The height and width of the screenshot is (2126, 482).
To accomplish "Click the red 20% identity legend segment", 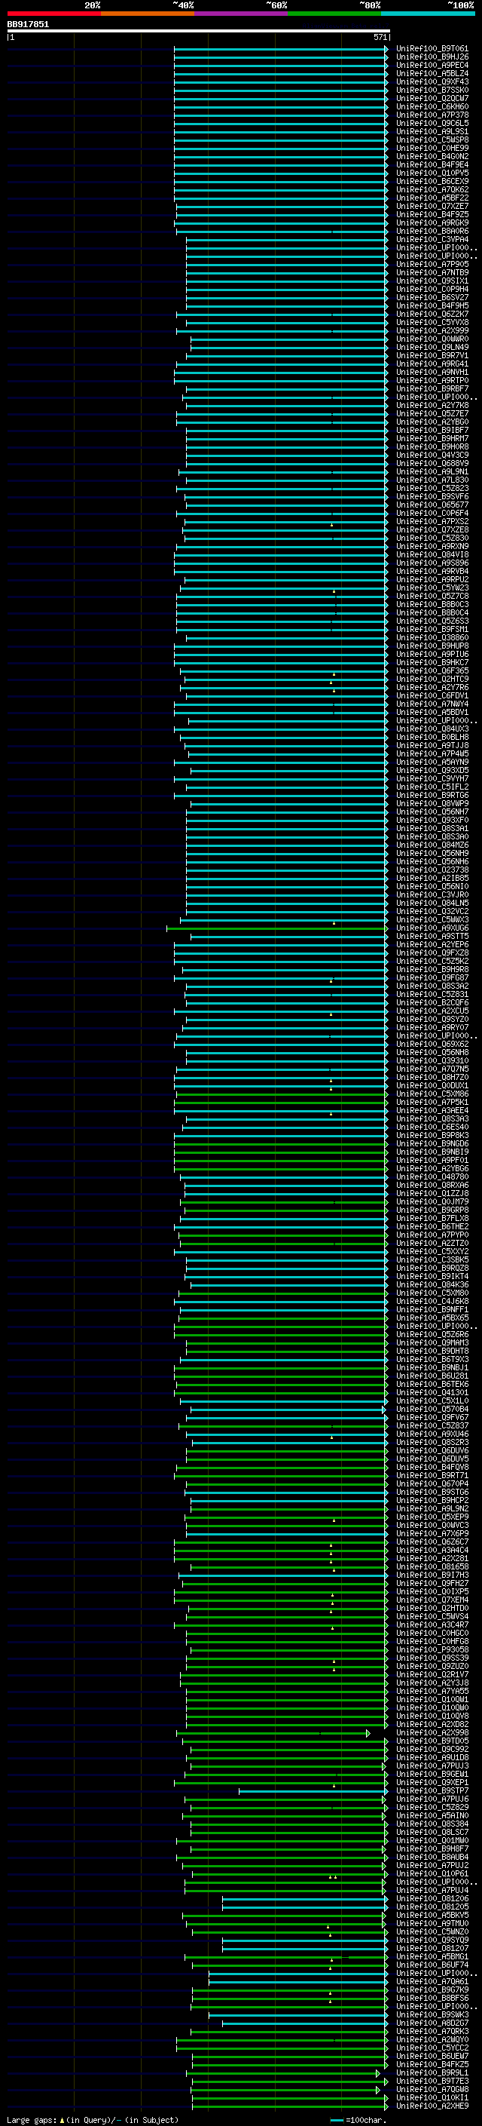I will pos(53,14).
